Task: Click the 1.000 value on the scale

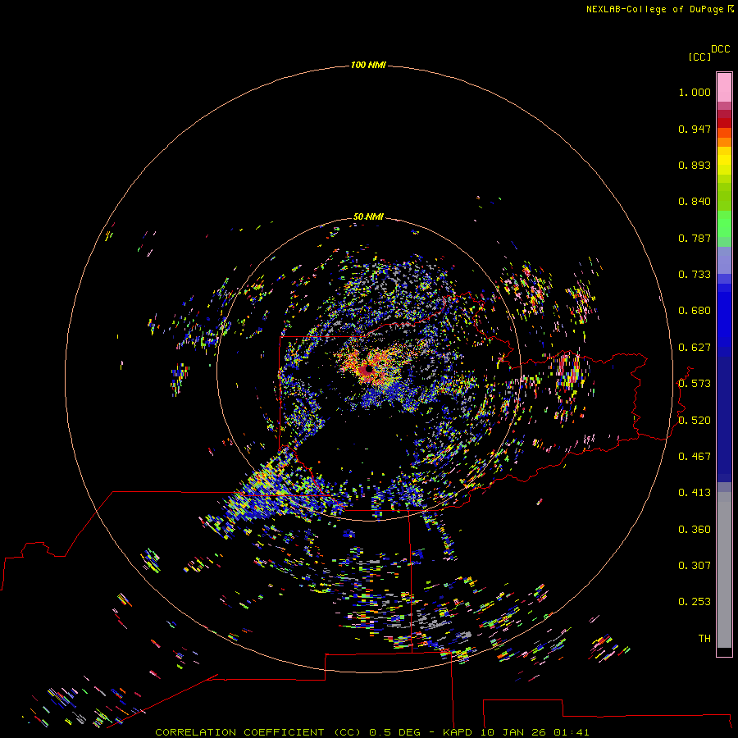Action: 695,92
